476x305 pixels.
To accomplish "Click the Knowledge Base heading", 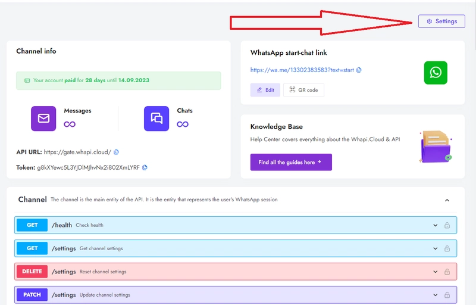I will pyautogui.click(x=277, y=127).
